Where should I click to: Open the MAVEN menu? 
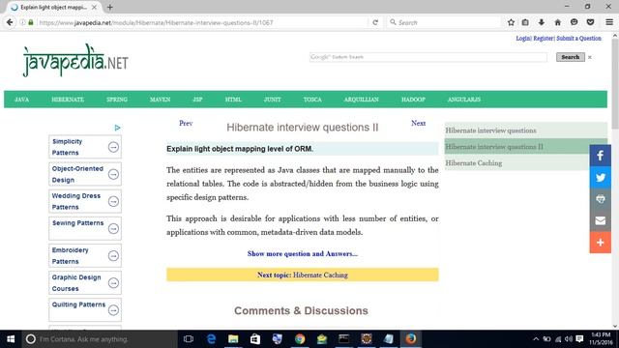[160, 100]
